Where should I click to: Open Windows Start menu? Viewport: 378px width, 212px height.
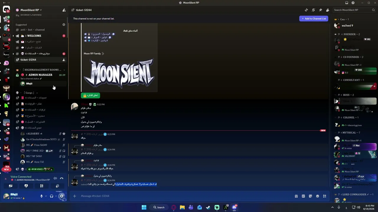point(144,207)
